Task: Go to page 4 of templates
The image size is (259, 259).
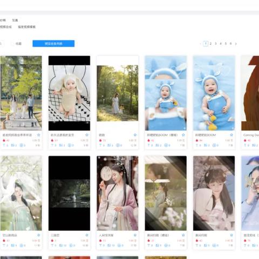Action: pos(221,44)
